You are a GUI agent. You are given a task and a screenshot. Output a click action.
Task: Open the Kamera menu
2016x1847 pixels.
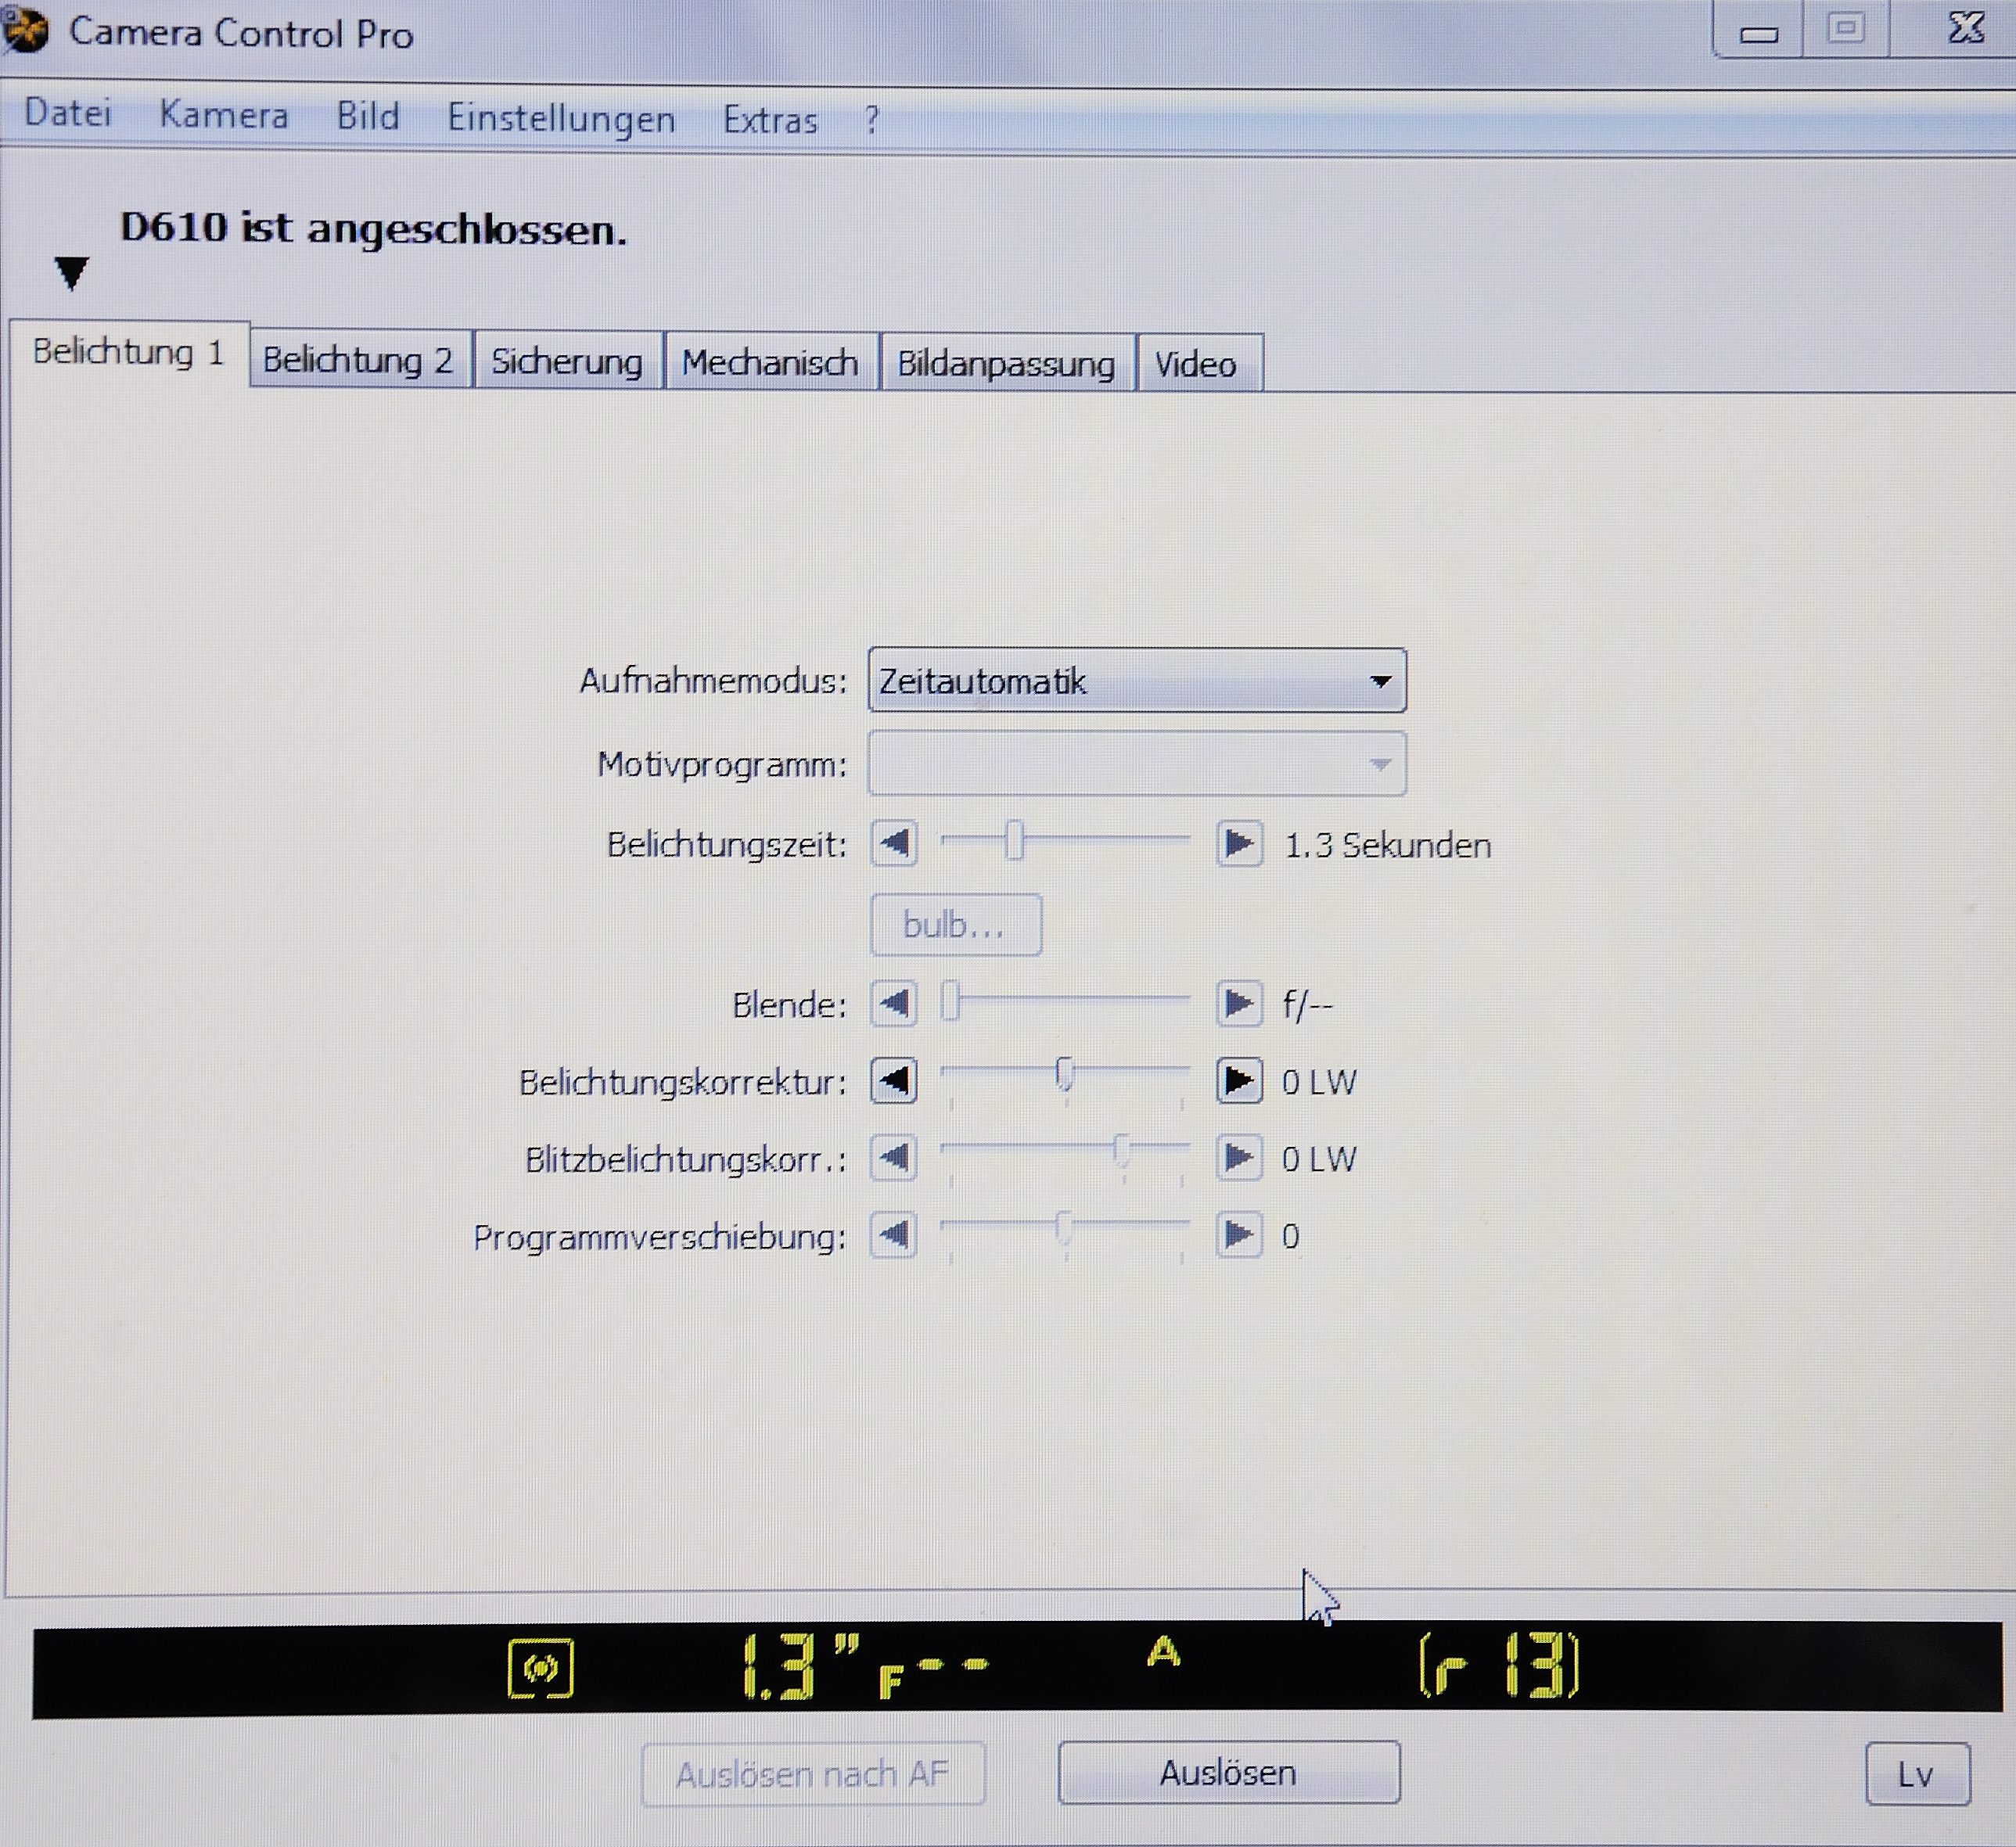(x=223, y=115)
